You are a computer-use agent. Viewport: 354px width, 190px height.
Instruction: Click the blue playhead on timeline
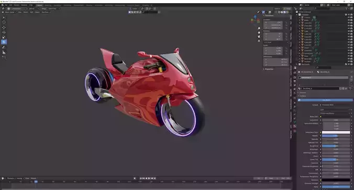[36, 182]
